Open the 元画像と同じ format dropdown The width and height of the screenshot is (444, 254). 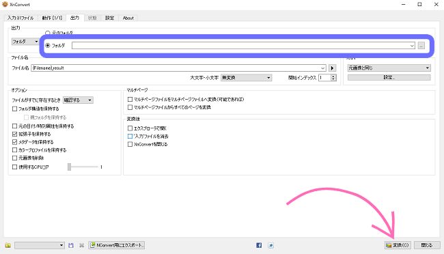point(389,68)
